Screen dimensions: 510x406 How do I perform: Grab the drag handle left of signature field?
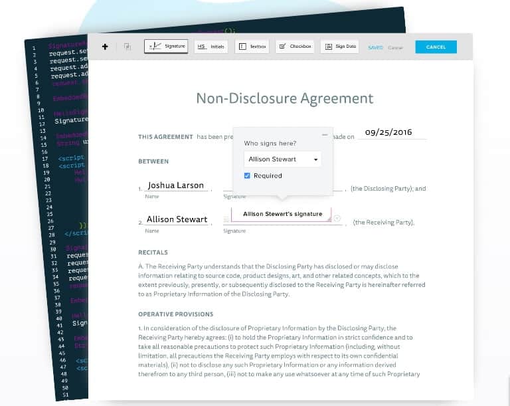coord(228,218)
